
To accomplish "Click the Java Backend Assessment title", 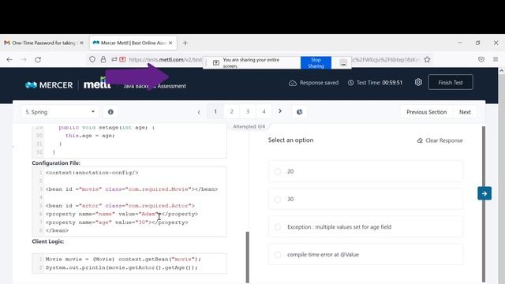I will (x=155, y=86).
